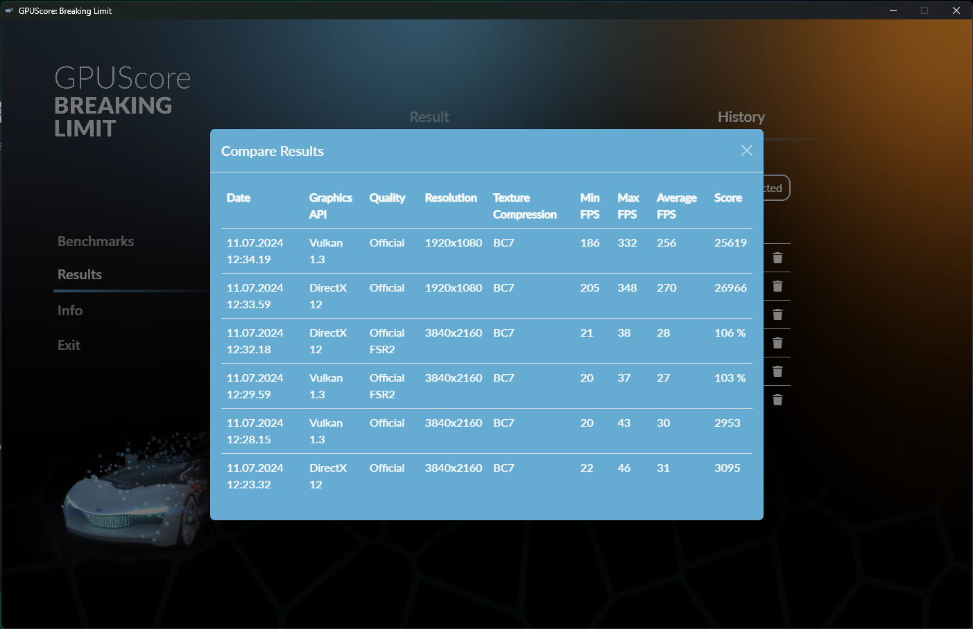The width and height of the screenshot is (973, 629).
Task: Click DirectX 12 in the 12:33.59 row
Action: click(x=328, y=296)
